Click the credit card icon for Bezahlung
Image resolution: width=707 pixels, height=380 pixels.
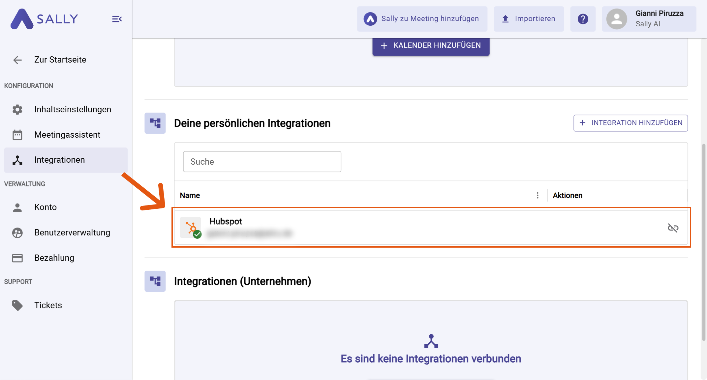pos(17,258)
